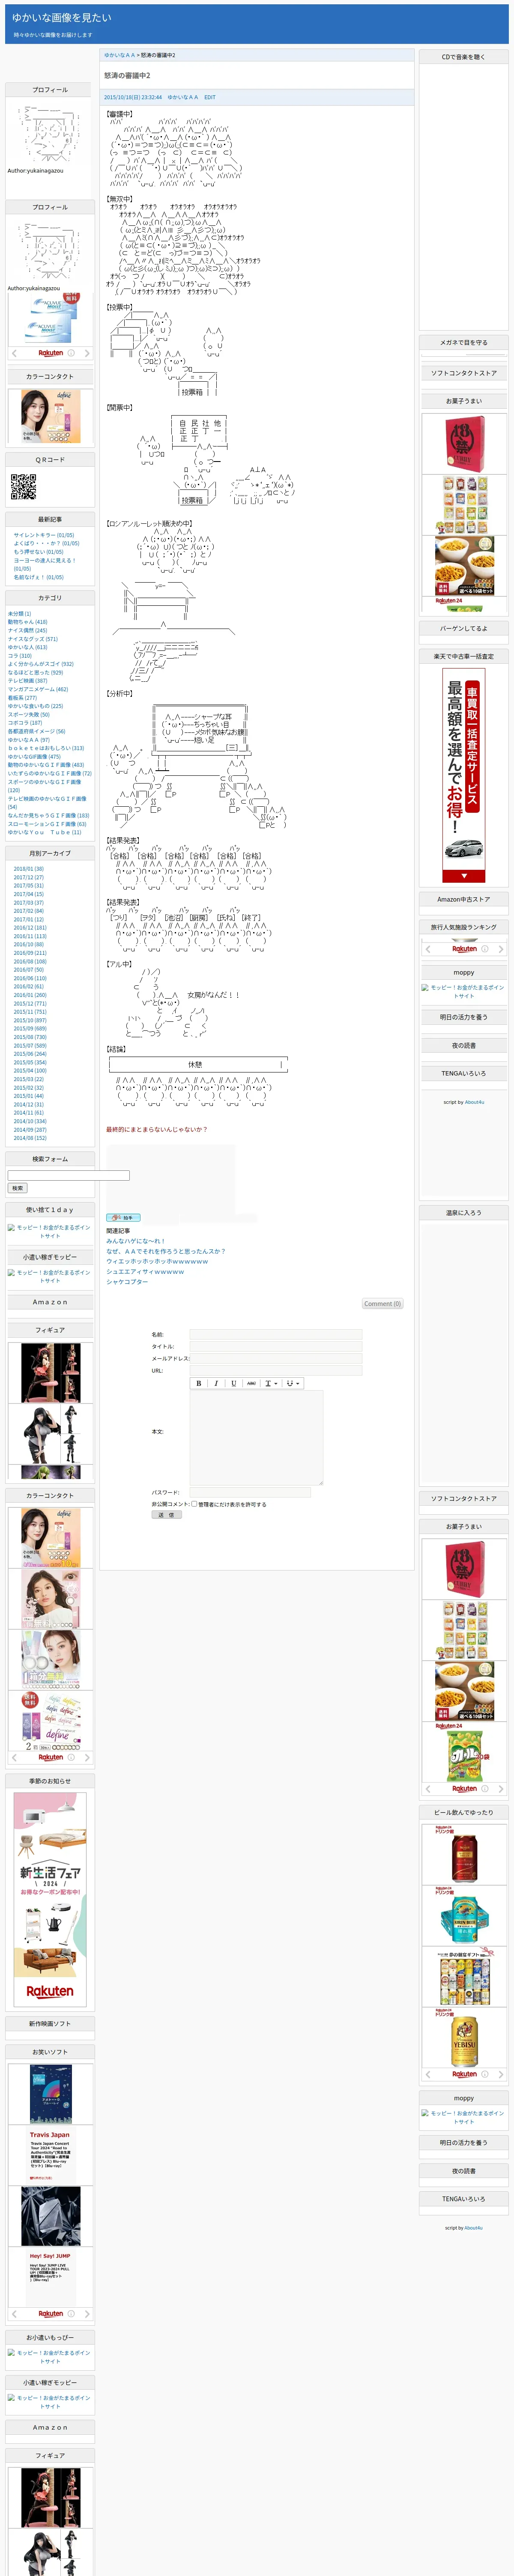514x2576 pixels.
Task: Focus the メールアドレス input field
Action: [x=275, y=1358]
